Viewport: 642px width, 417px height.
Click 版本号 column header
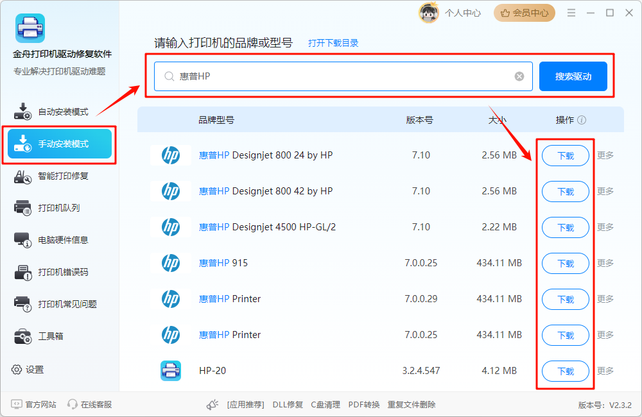[420, 120]
